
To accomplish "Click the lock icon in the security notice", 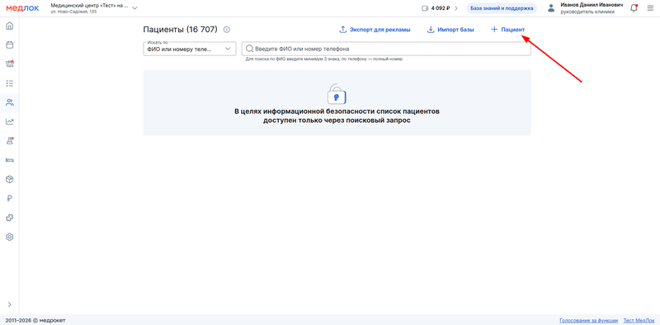I will coord(337,94).
